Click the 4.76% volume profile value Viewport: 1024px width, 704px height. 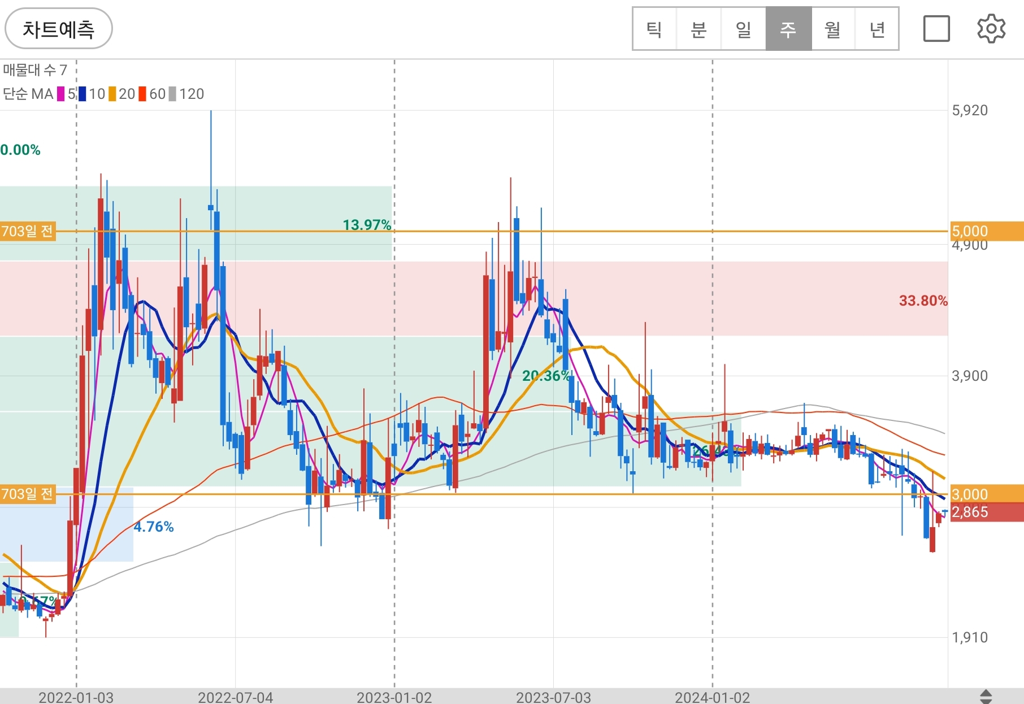click(154, 527)
